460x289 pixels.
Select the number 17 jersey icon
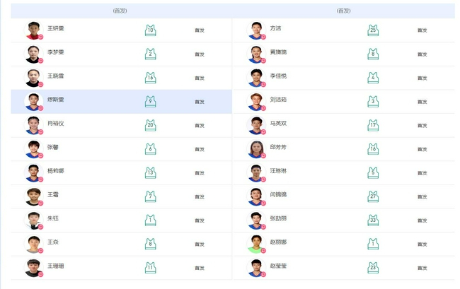pos(373,125)
